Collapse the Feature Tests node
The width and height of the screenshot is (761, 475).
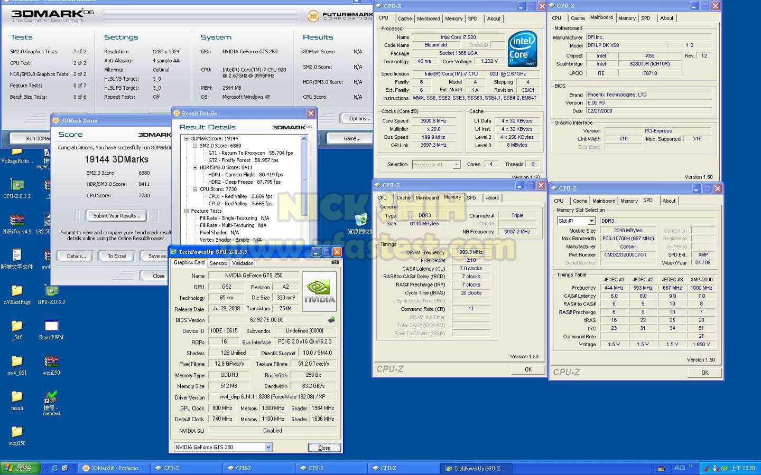(187, 211)
